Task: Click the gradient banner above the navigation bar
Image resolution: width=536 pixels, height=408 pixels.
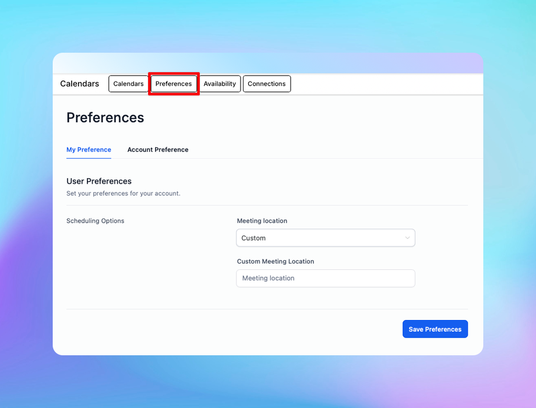Action: point(268,63)
